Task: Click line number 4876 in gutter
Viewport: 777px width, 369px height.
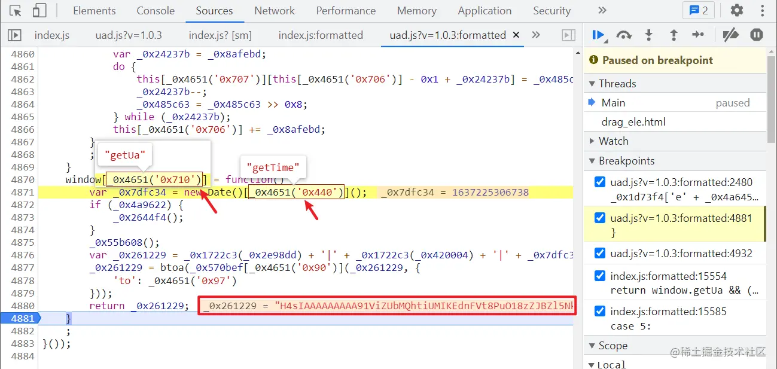Action: click(x=23, y=255)
